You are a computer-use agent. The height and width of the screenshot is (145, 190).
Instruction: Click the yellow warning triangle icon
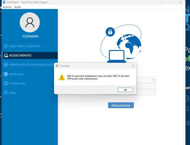point(62,77)
